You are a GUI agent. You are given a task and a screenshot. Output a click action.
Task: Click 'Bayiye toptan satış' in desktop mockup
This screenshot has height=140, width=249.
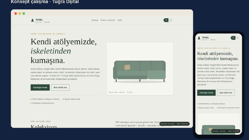[73, 99]
